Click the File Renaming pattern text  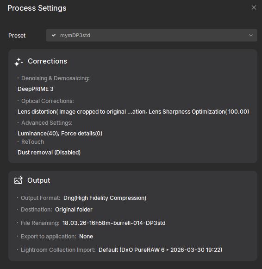click(x=114, y=223)
